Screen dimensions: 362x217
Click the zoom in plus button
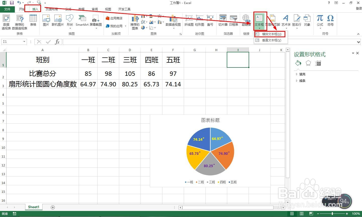click(347, 214)
